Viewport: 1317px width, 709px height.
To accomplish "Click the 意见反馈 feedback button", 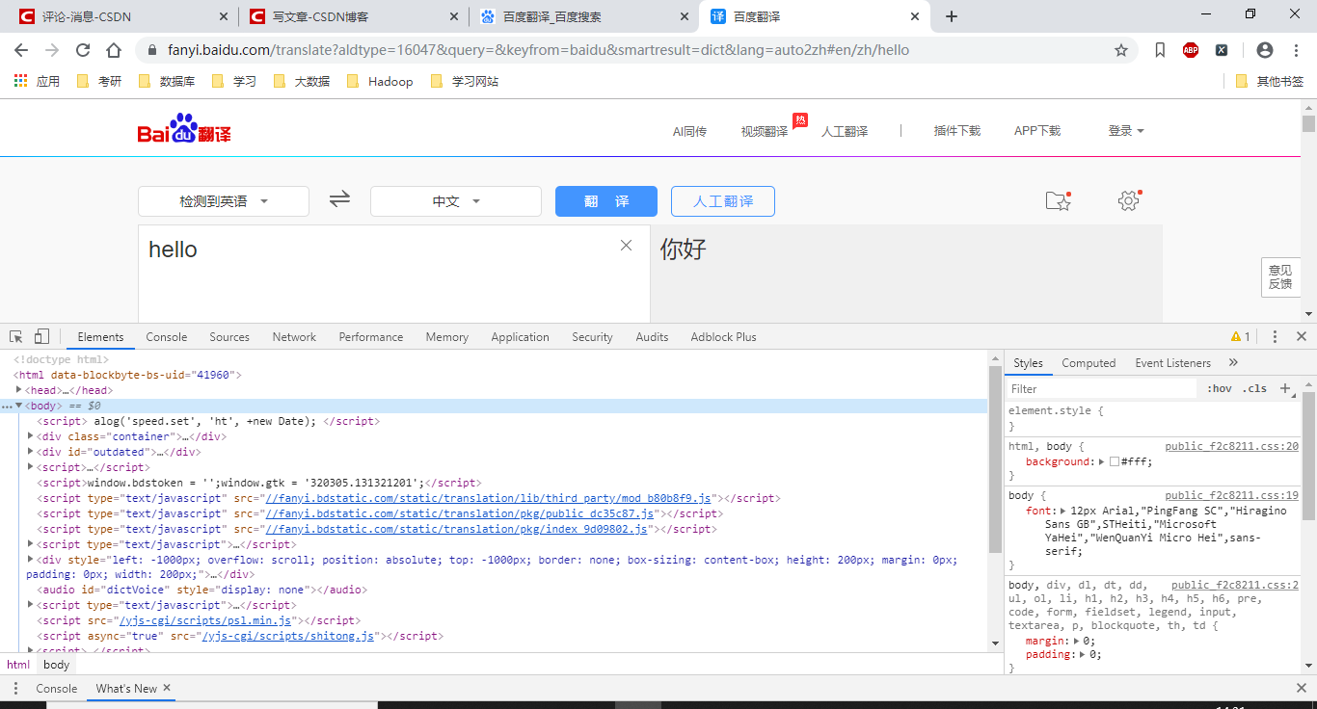I will tap(1280, 277).
